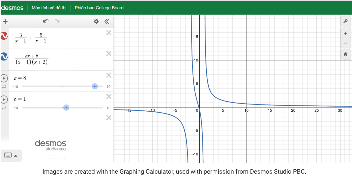Click the (ax+b)/((x-1)(x+2)) expression field
Screen dimensions: 352x178
coord(31,59)
